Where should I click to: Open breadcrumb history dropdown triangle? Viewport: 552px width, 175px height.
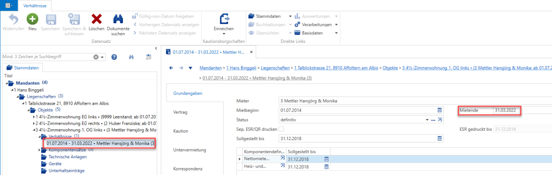click(191, 68)
